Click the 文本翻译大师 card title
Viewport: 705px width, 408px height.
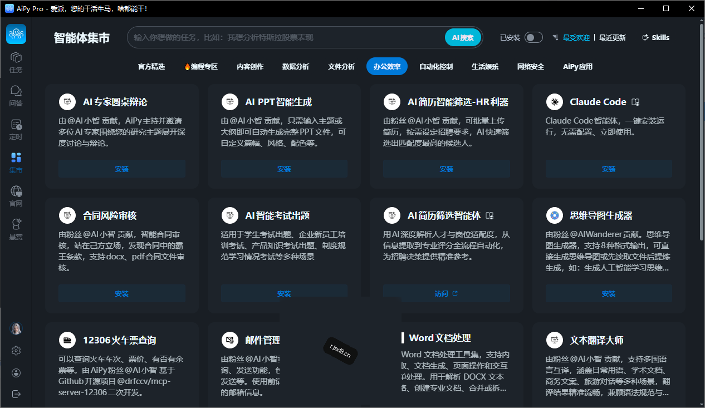coord(596,340)
